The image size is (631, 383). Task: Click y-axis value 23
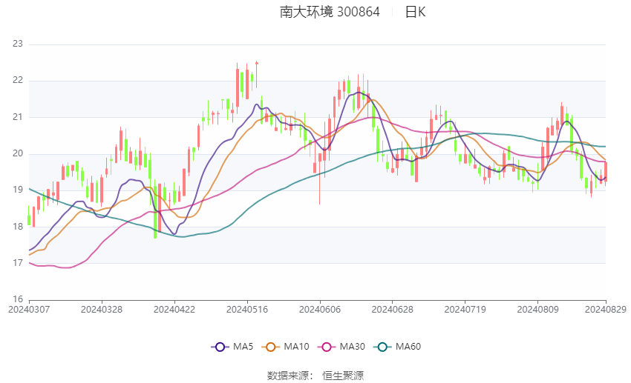coord(18,44)
